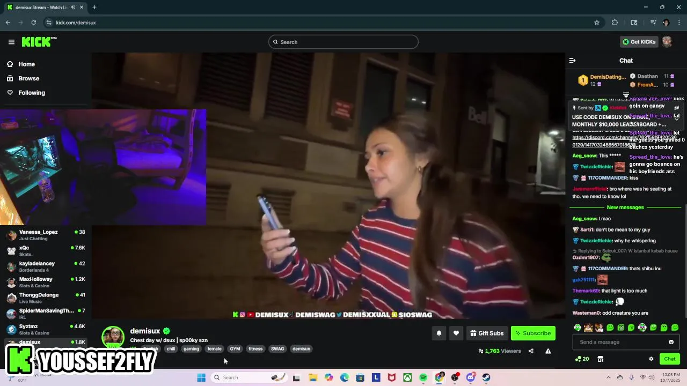Click the DemisDating top gifter entry
Image resolution: width=687 pixels, height=386 pixels.
(602, 80)
